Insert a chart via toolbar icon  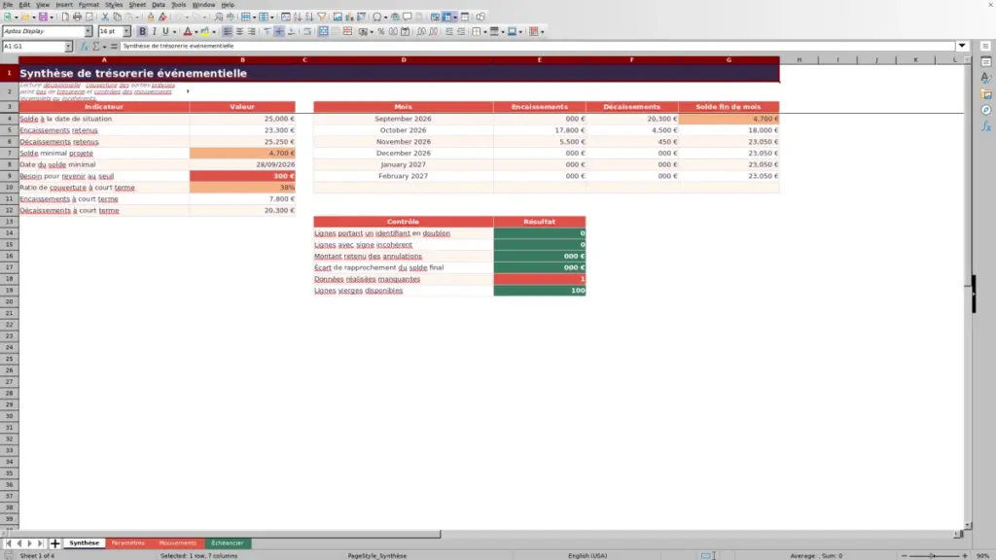(349, 17)
